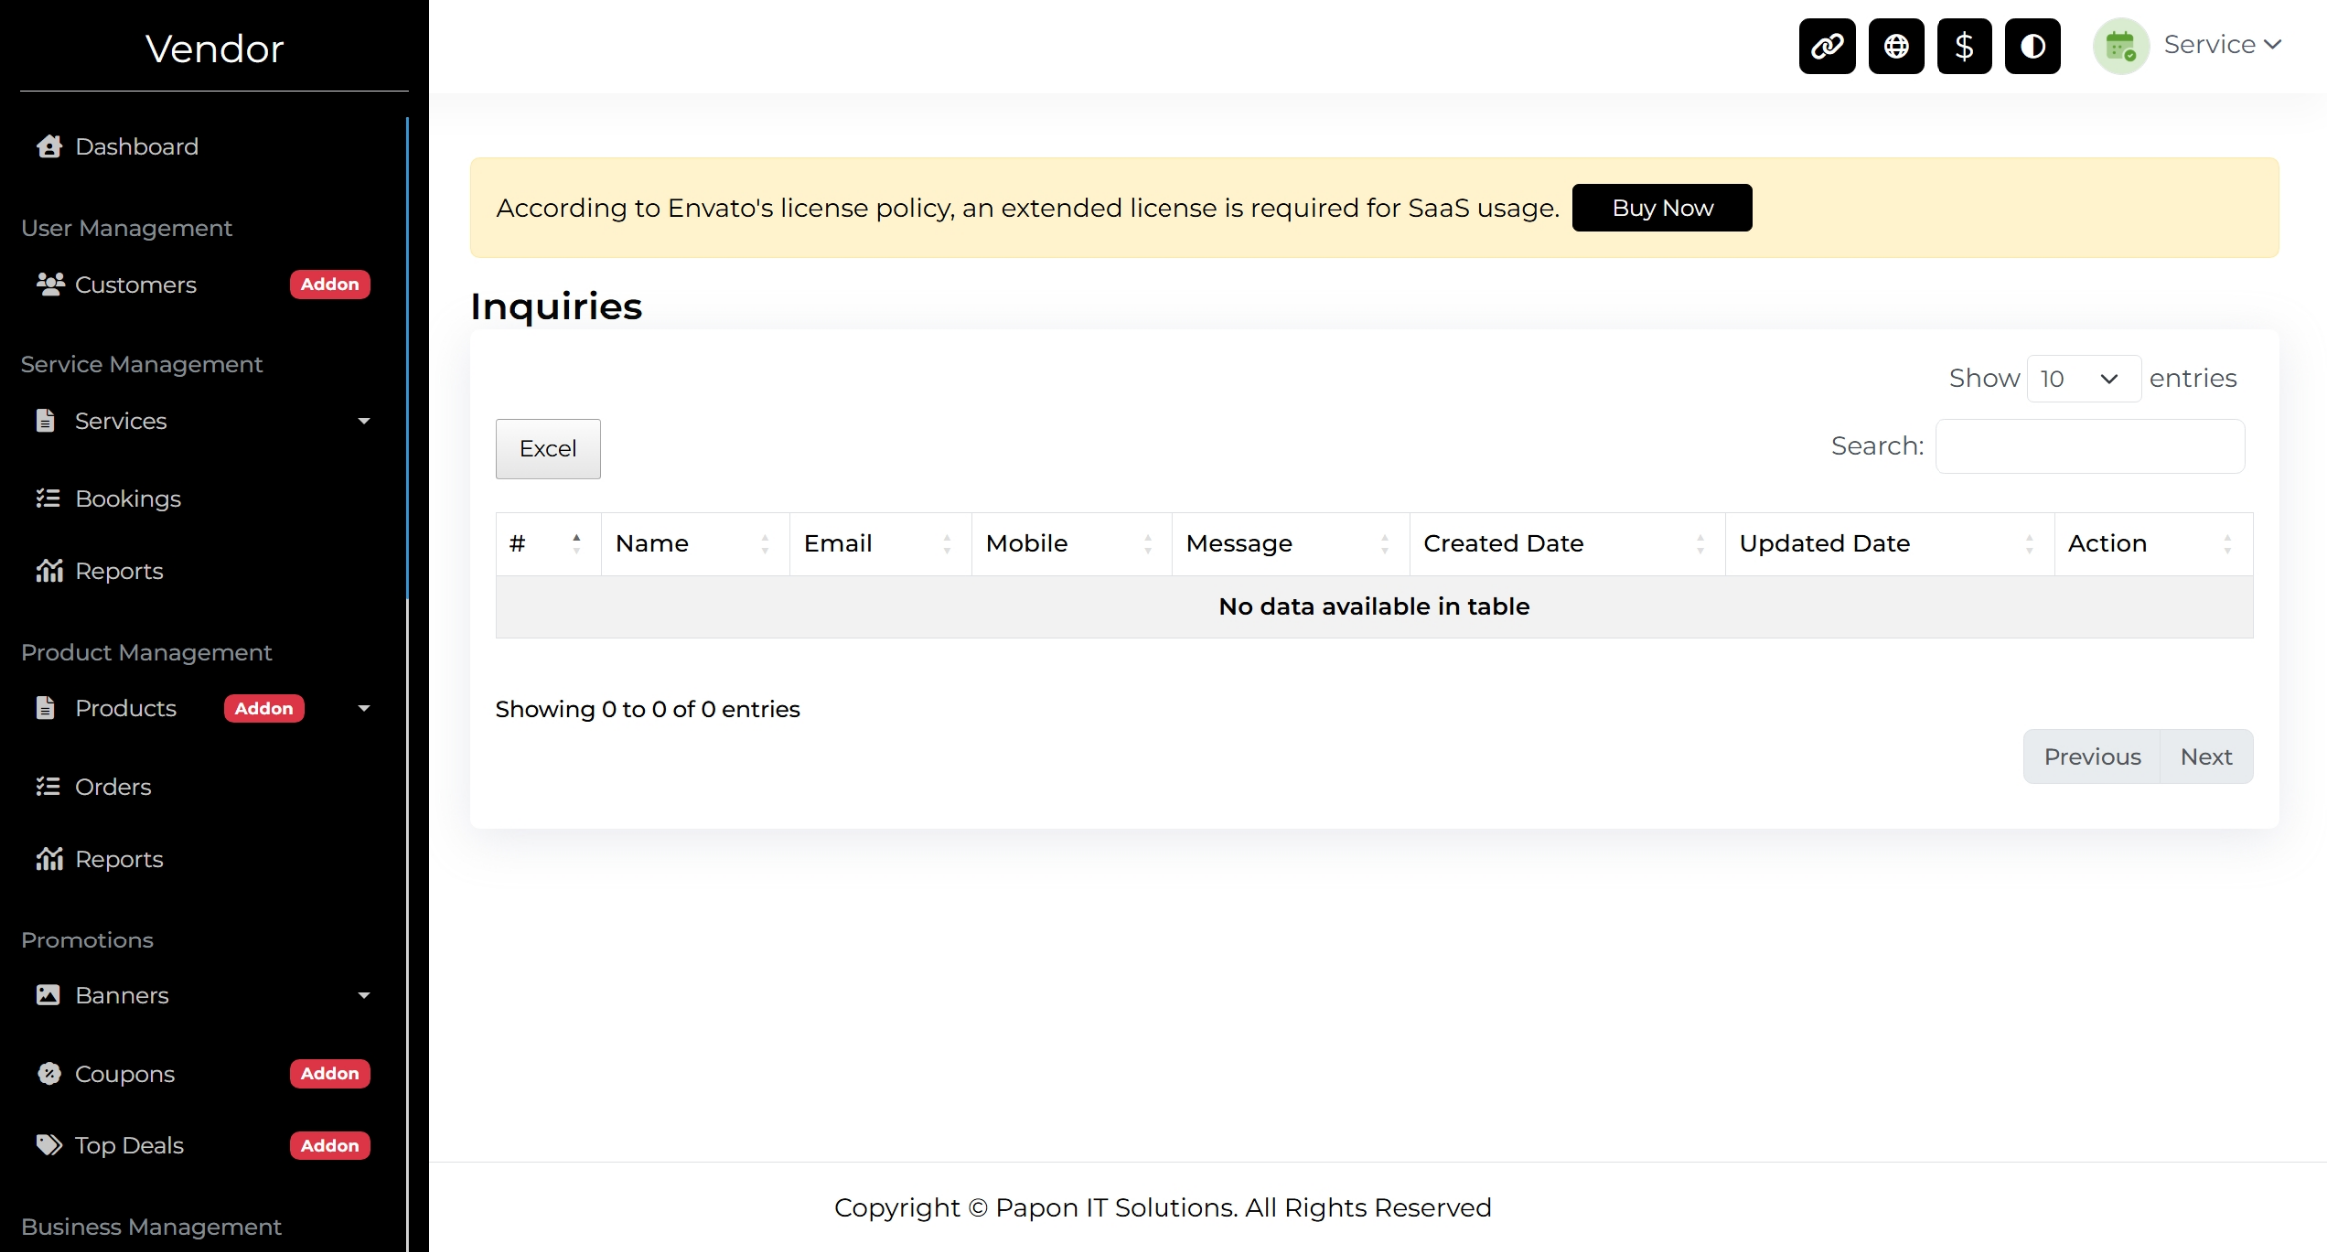
Task: Open Bookings list in sidebar
Action: point(128,499)
